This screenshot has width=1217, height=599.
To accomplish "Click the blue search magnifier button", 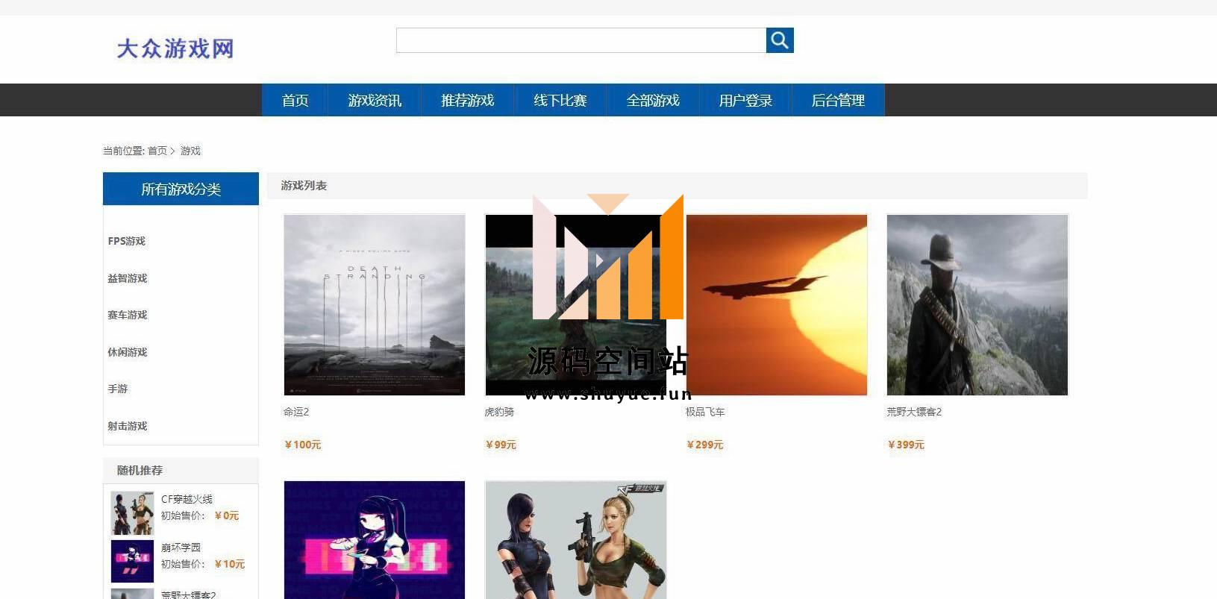I will pos(780,40).
